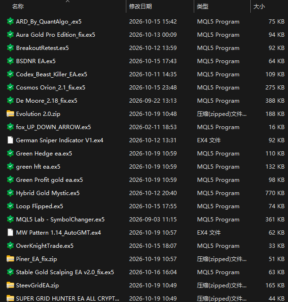
Task: Select file name ARD_By_QuantAlgo_.ex5
Action: (49, 22)
